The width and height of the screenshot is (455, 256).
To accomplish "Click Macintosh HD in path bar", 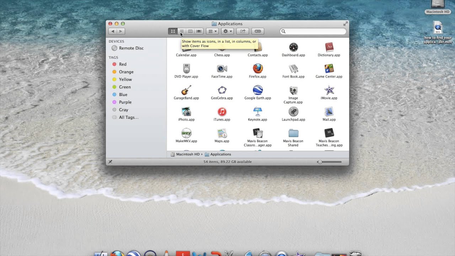I will (x=185, y=154).
